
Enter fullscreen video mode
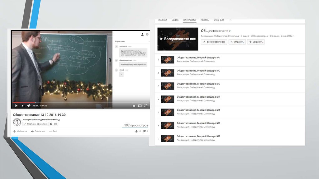pos(146,106)
